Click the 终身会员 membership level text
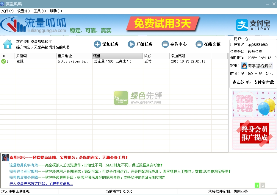 coord(255,52)
